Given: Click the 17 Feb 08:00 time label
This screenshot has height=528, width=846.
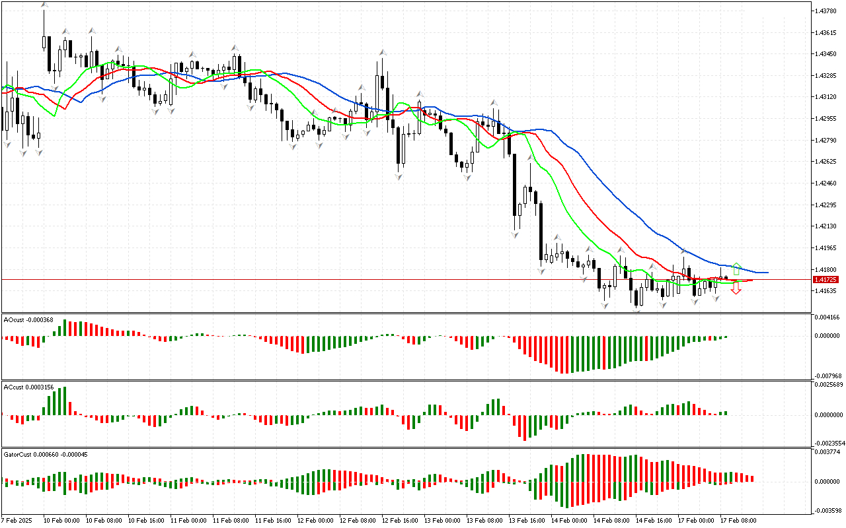Looking at the screenshot, I should tap(738, 520).
